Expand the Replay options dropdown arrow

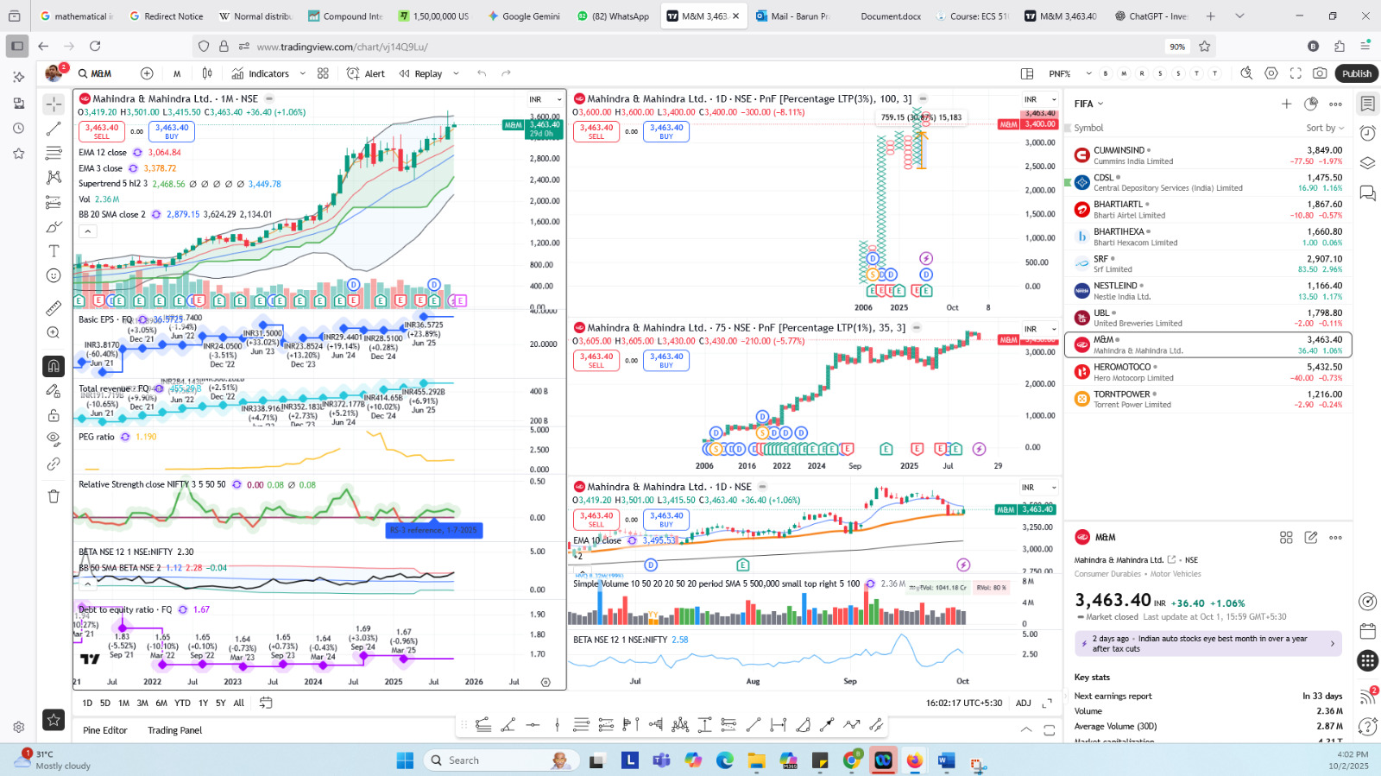pyautogui.click(x=456, y=73)
